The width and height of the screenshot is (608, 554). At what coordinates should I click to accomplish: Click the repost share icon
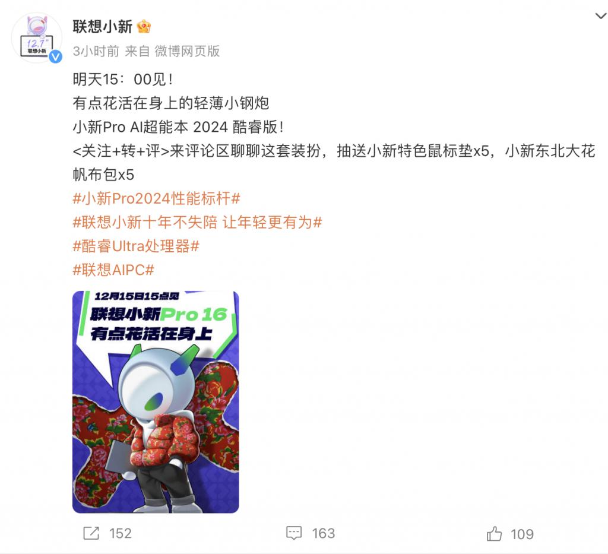(x=91, y=533)
